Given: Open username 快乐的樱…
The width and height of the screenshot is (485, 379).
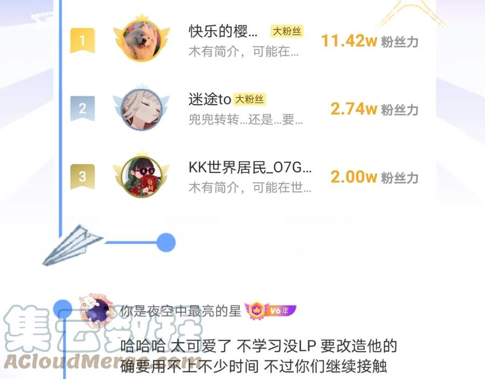Looking at the screenshot, I should coord(223,31).
